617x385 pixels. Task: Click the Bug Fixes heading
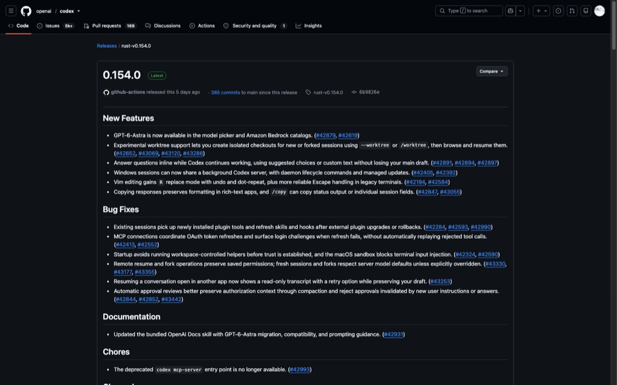click(x=121, y=210)
